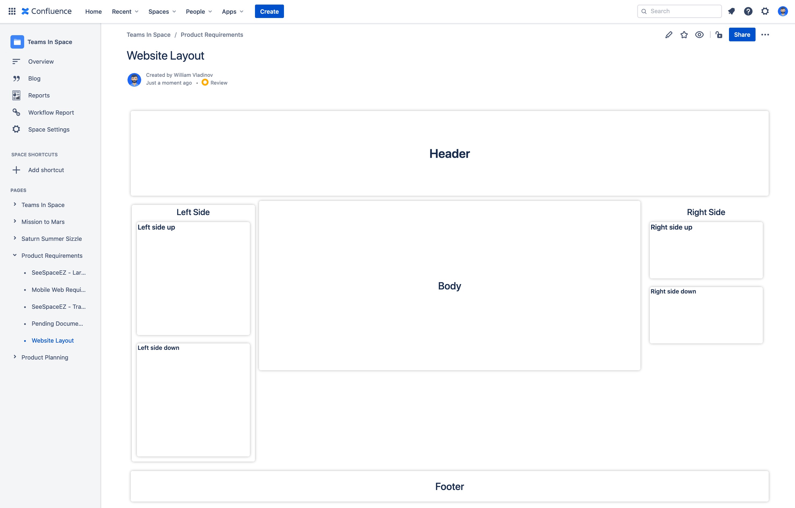Open the Spaces dropdown menu
The width and height of the screenshot is (795, 508).
162,12
